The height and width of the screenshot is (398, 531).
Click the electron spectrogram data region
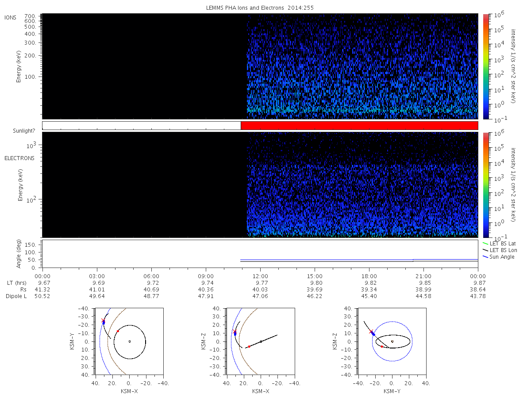260,185
